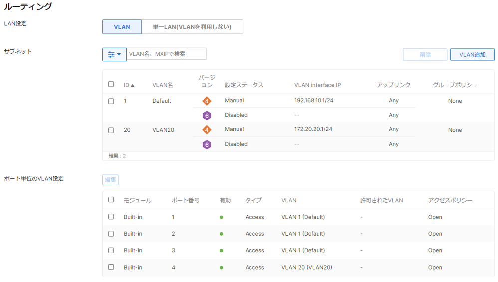Tick the checkbox for the VLAN20 row
Screen dimensions: 498x282
(111, 130)
